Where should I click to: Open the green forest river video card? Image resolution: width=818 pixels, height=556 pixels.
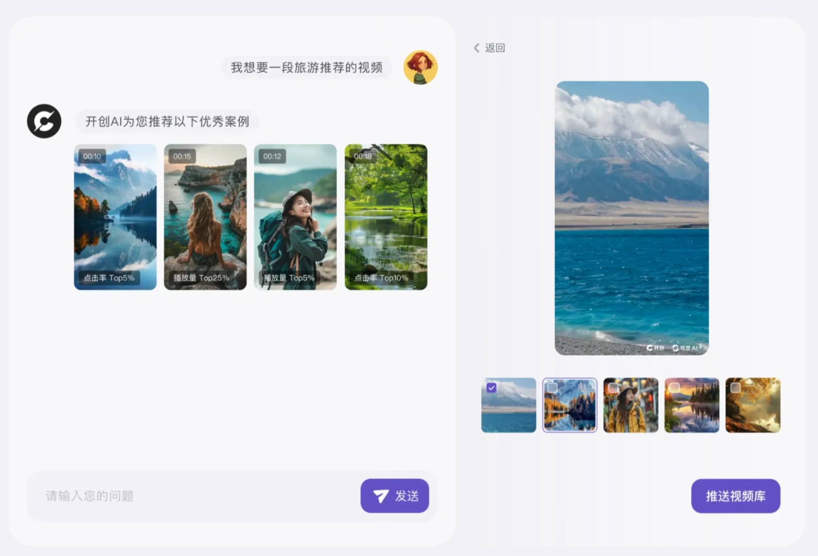(x=386, y=218)
